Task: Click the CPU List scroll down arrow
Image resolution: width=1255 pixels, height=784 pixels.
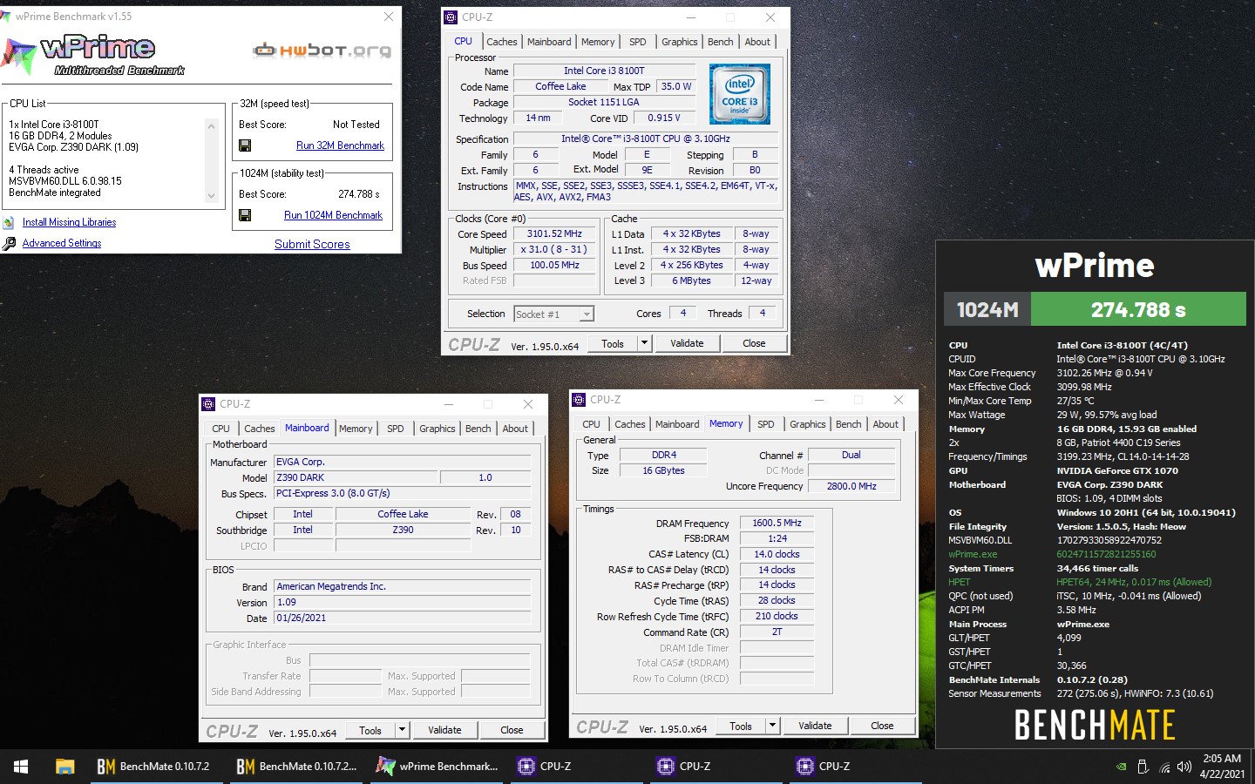Action: pos(211,197)
